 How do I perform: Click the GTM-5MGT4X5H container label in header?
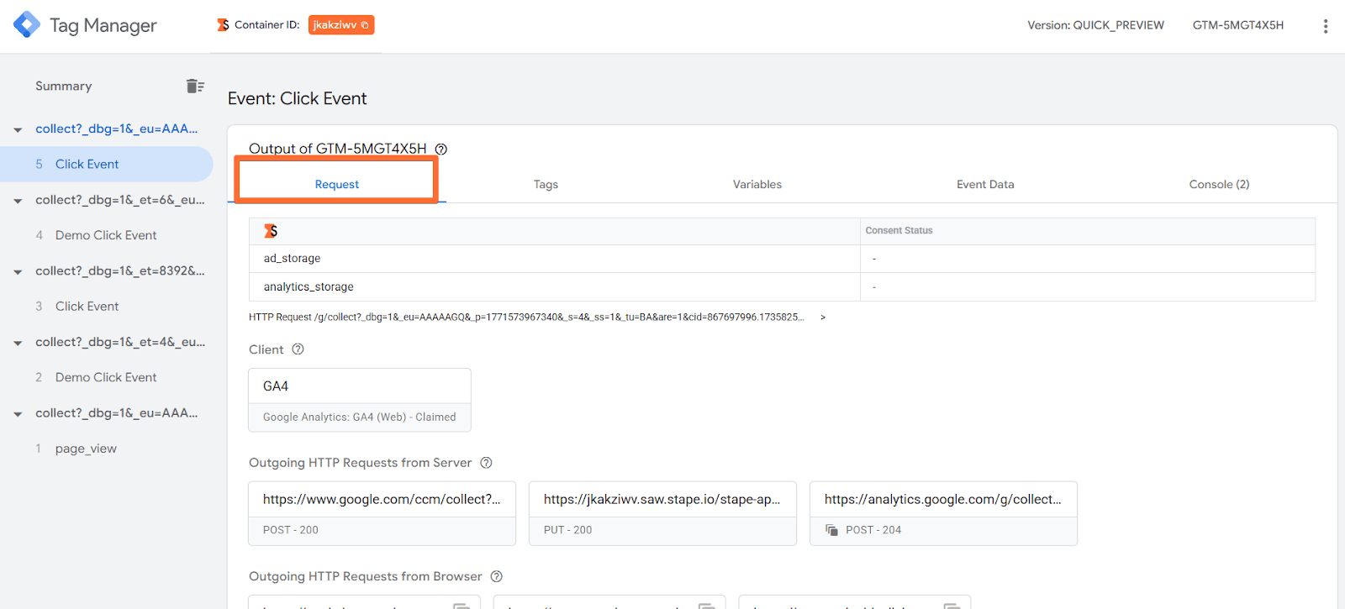tap(1238, 25)
